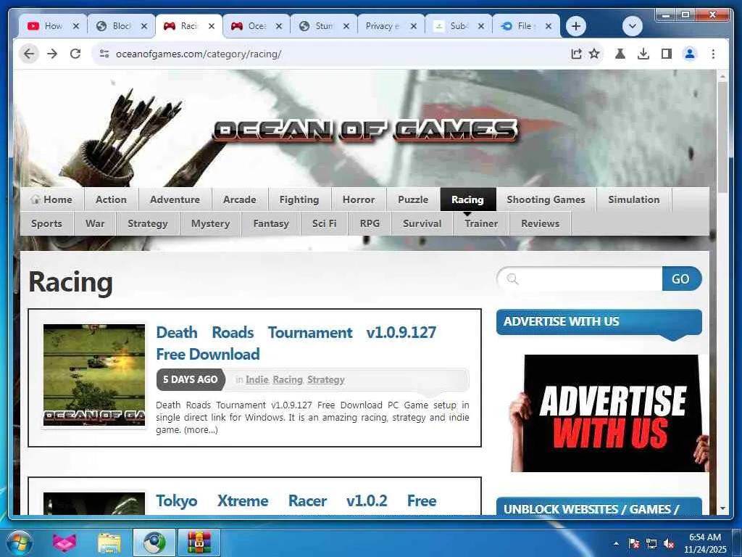Screen dimensions: 742x557
Task: Close the 'Ocean' games tab
Action: click(x=279, y=26)
